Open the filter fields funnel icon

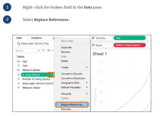43,51
